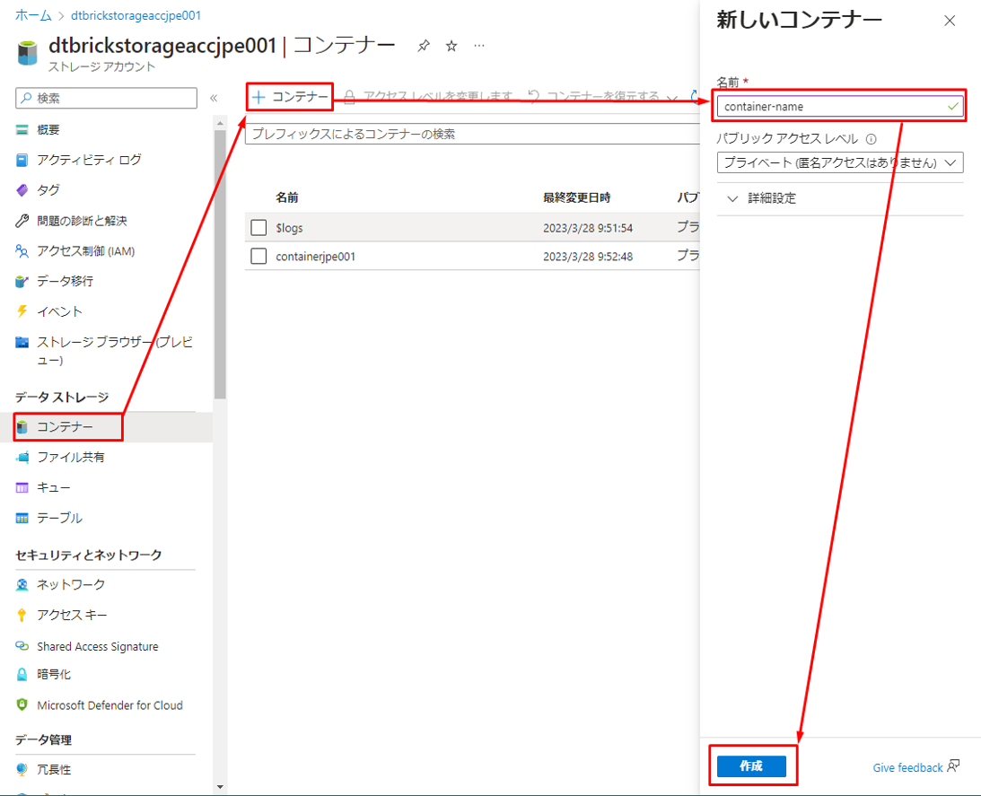Viewport: 981px width, 796px height.
Task: Click the info icon next to パブリック アクセス レベル
Action: point(872,139)
